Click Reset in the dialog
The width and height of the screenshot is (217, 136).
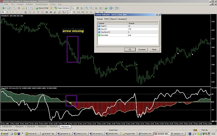[154, 49]
